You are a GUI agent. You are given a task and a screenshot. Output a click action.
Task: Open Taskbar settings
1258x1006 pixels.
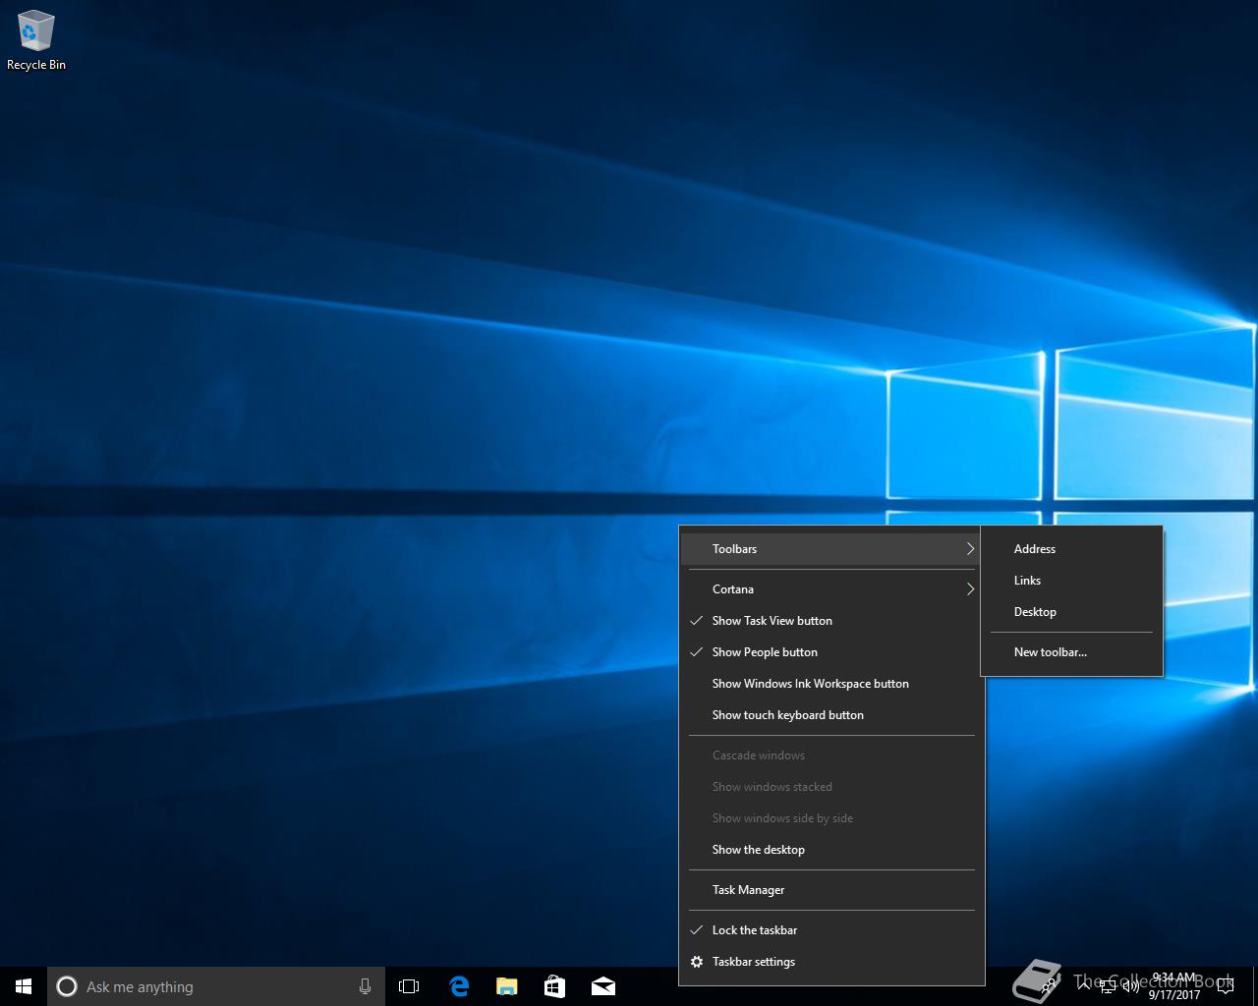click(753, 962)
